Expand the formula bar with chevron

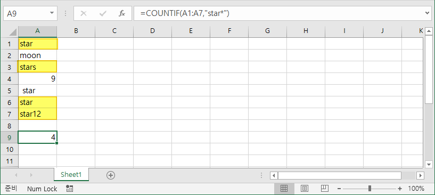tap(428, 13)
